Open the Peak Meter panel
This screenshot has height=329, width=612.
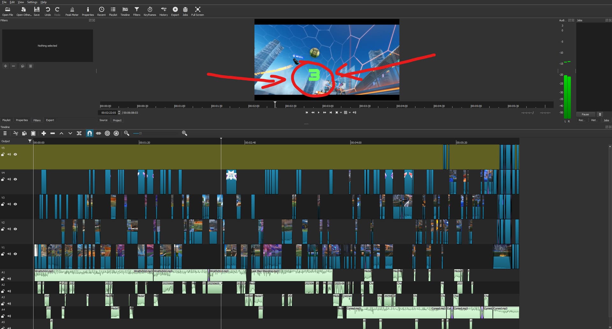click(72, 11)
